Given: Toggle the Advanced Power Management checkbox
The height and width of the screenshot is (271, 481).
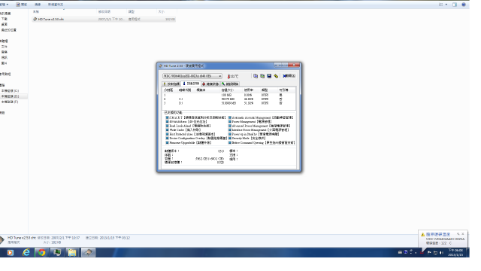Looking at the screenshot, I should tap(230, 126).
